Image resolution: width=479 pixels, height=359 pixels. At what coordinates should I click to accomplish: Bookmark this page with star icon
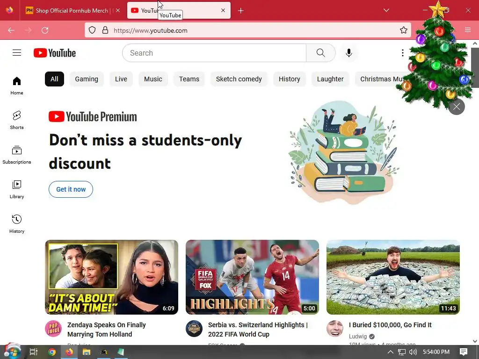pos(404,30)
